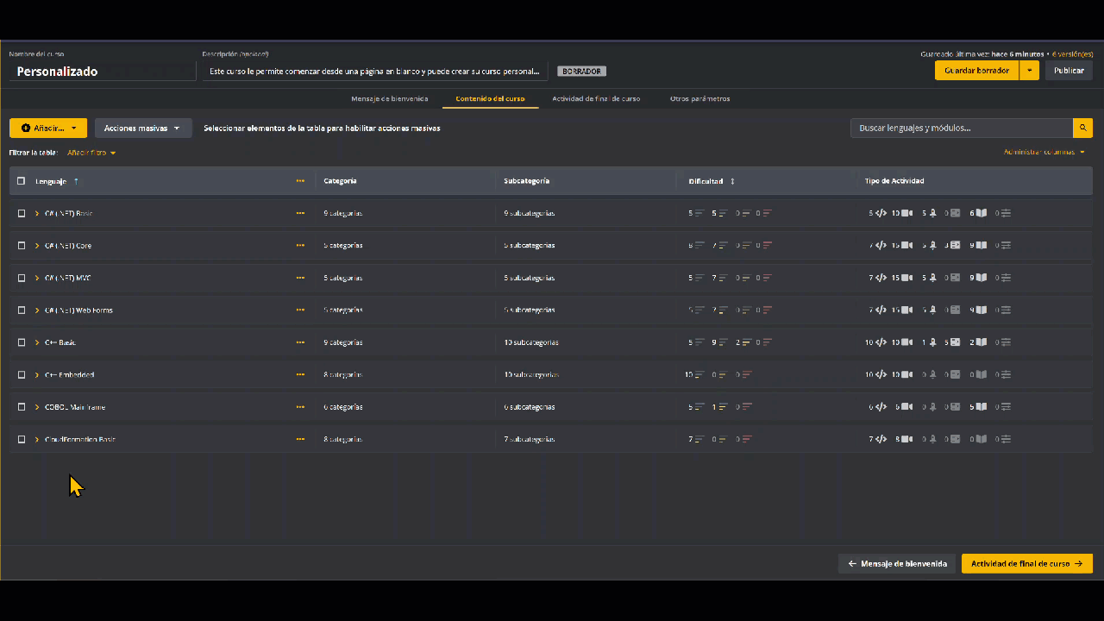Click the video icon in COBOL Mainframe row
This screenshot has height=621, width=1104.
pyautogui.click(x=906, y=407)
